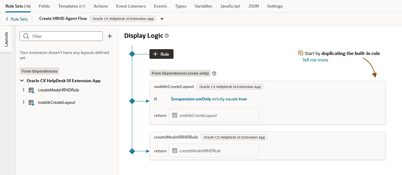The image size is (402, 175).
Task: Click the $responsive.smOnly condition
Action: point(191,99)
